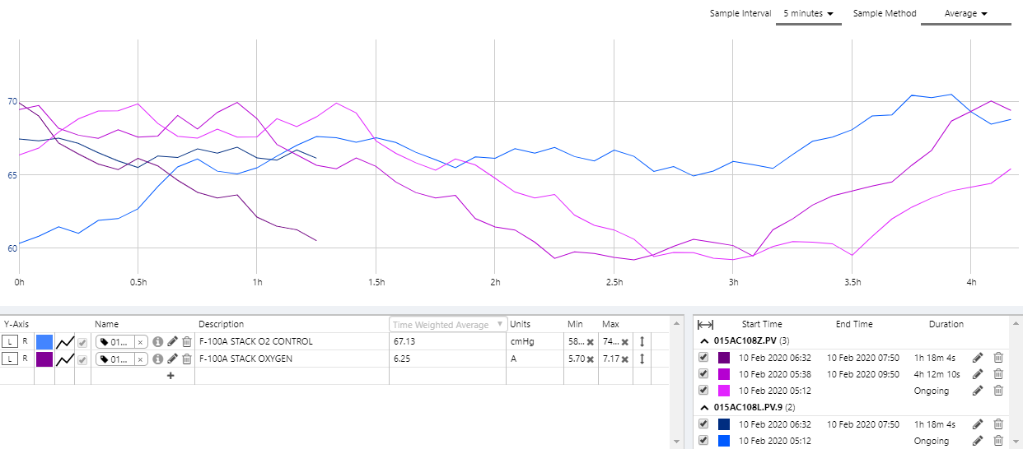The image size is (1023, 449).
Task: Remove the tag chip in the STACK OXYGEN row
Action: click(140, 359)
